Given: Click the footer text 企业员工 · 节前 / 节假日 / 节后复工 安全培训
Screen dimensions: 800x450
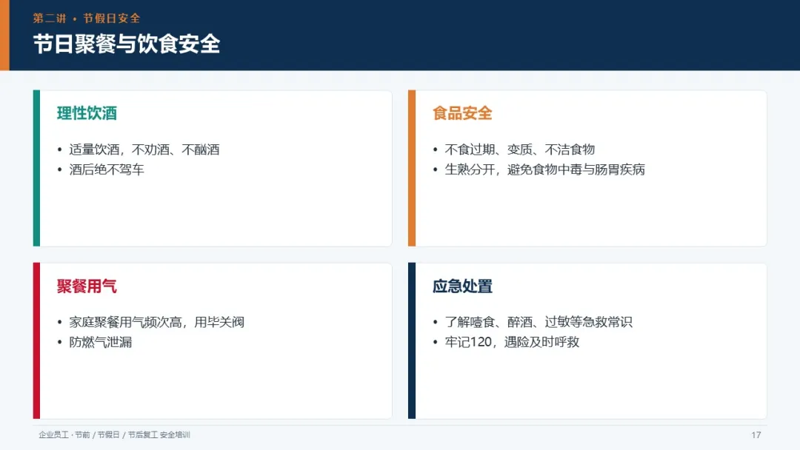Looking at the screenshot, I should coord(114,434).
